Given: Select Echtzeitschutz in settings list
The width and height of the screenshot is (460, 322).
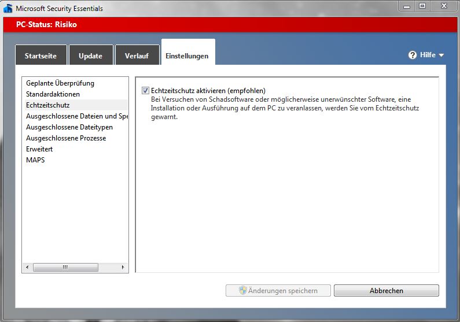Looking at the screenshot, I should click(76, 105).
